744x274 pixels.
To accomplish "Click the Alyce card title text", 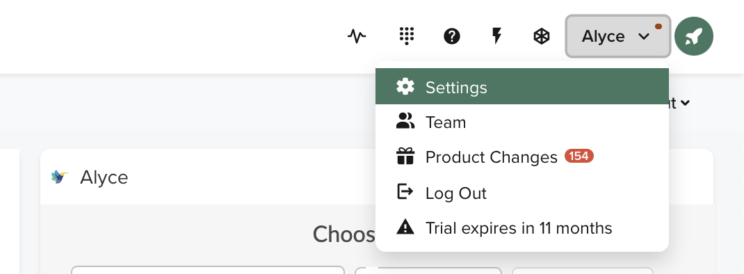I will (x=104, y=177).
